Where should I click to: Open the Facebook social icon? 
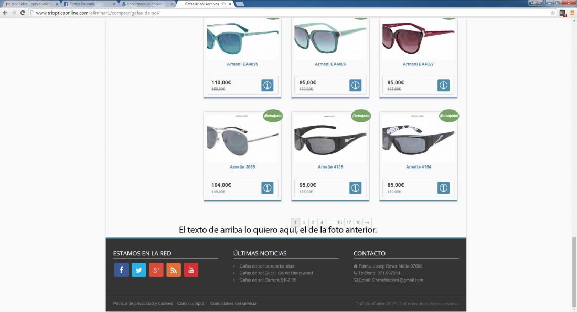tap(121, 270)
